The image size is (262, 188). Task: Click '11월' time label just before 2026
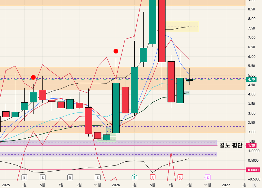98,185
